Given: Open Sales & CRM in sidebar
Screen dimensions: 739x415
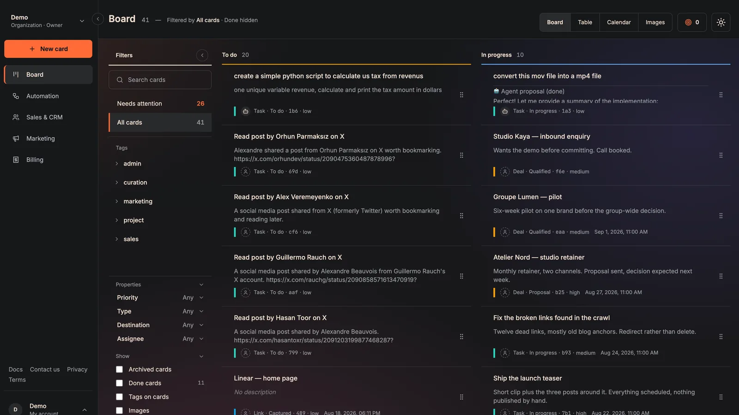Looking at the screenshot, I should 48,117.
